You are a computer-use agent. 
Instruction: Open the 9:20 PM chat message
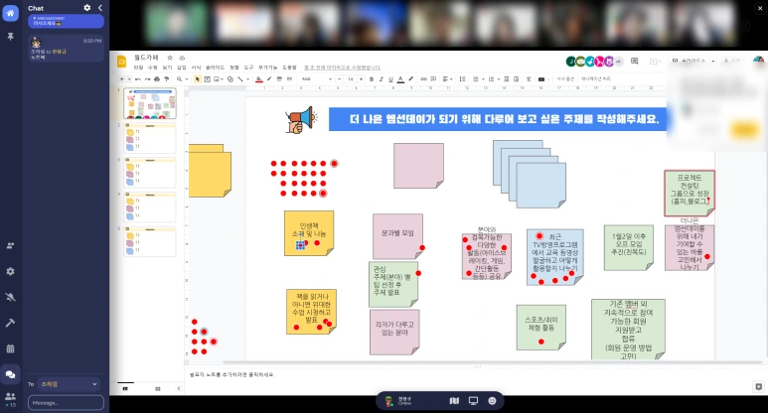tap(66, 49)
